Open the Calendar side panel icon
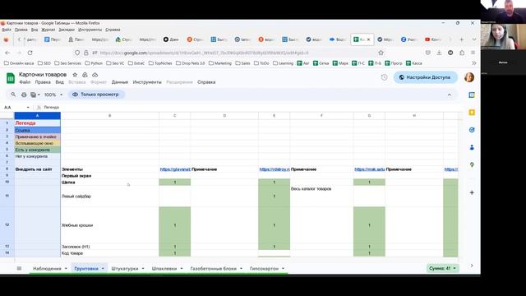The width and height of the screenshot is (526, 296). (x=472, y=95)
